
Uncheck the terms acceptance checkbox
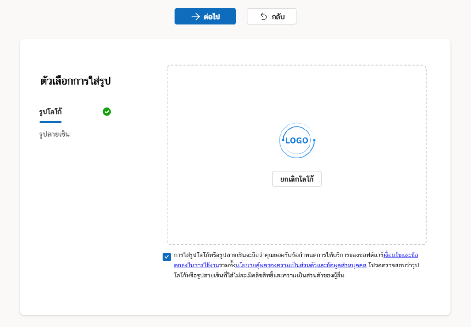click(x=167, y=257)
